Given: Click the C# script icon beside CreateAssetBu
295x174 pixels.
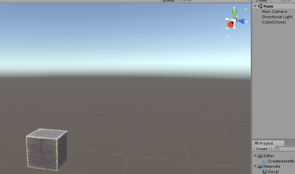Looking at the screenshot, I should (264, 161).
